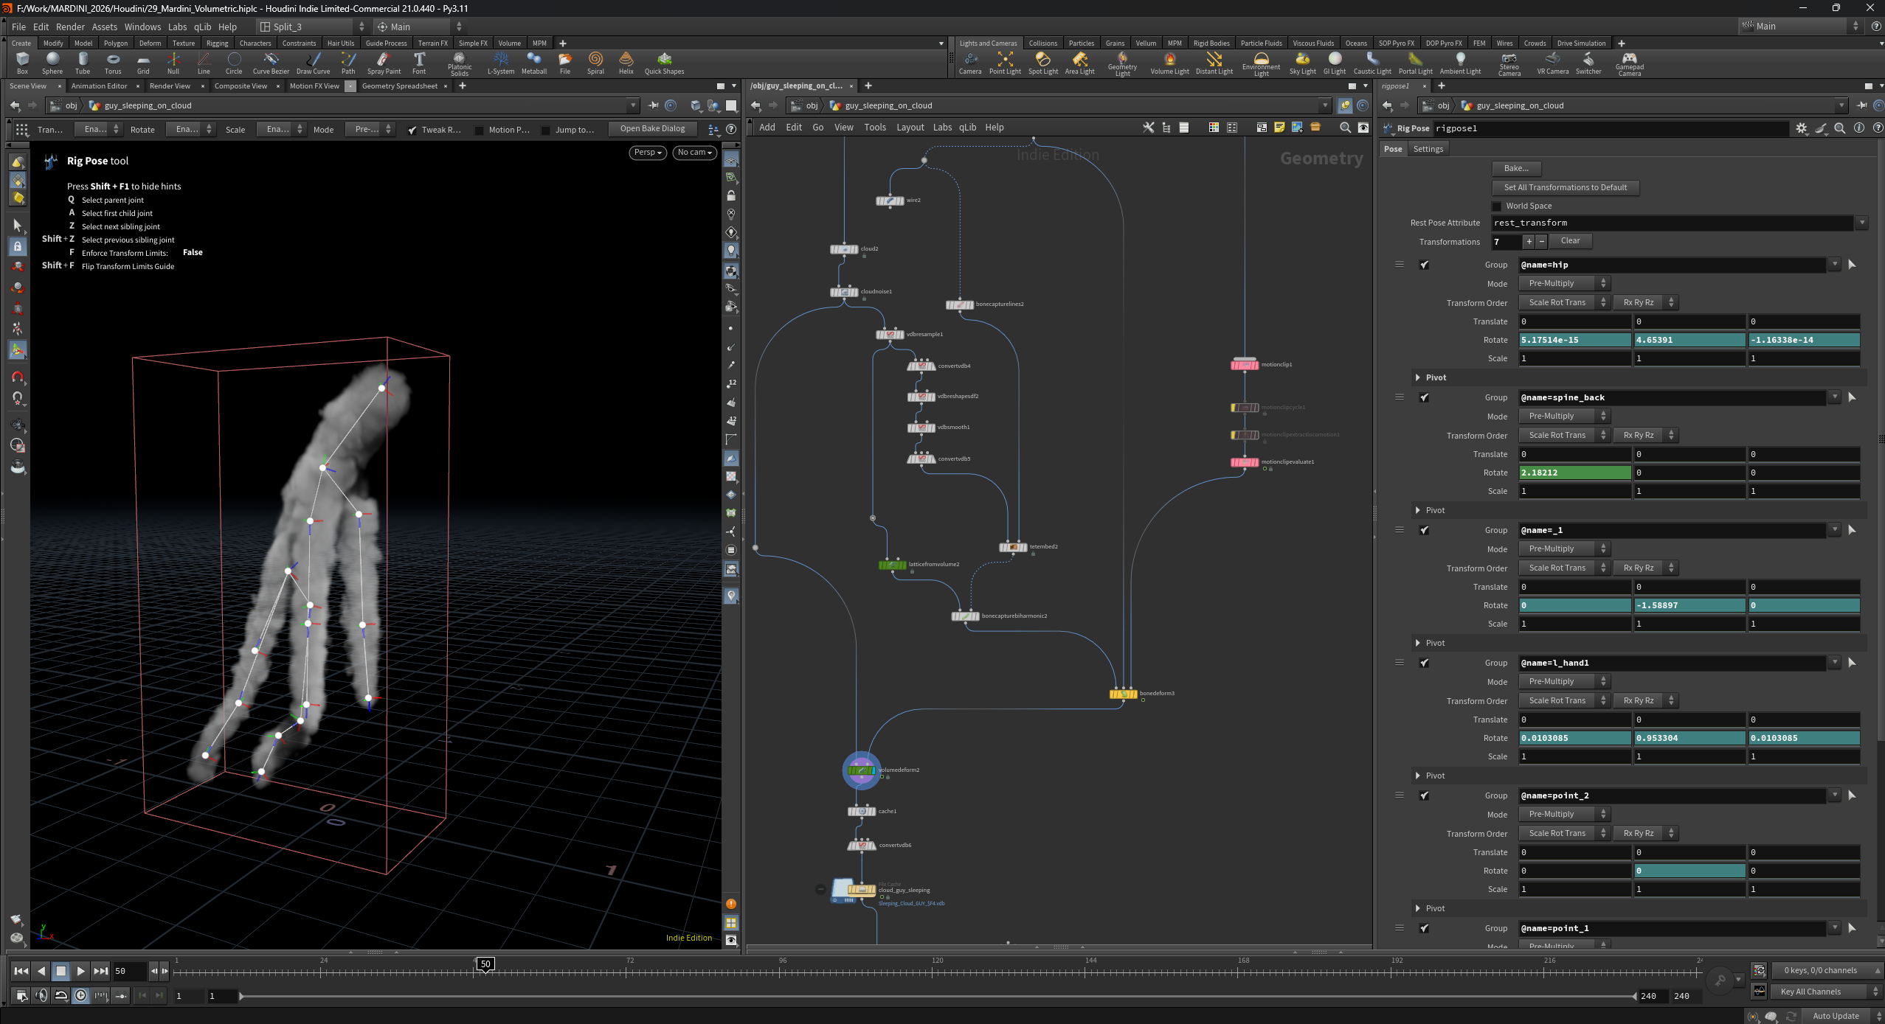Select the Helix shelf tool
Screen dimensions: 1885x1024
(626, 63)
